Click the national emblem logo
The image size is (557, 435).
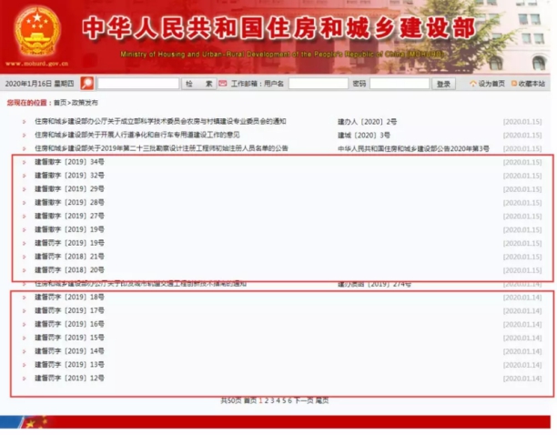37,32
